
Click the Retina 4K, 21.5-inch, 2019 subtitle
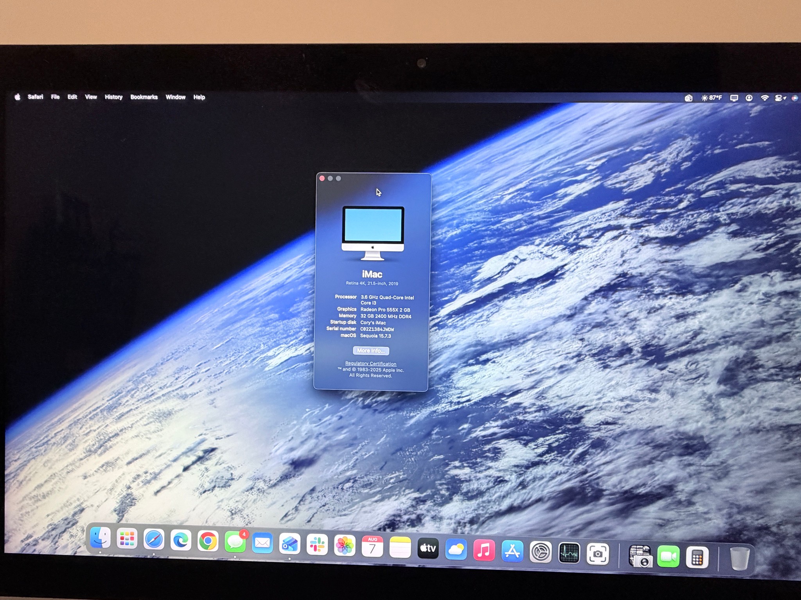pos(372,283)
